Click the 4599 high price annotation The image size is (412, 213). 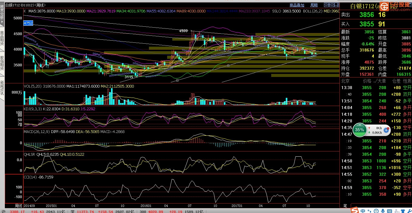[183, 31]
